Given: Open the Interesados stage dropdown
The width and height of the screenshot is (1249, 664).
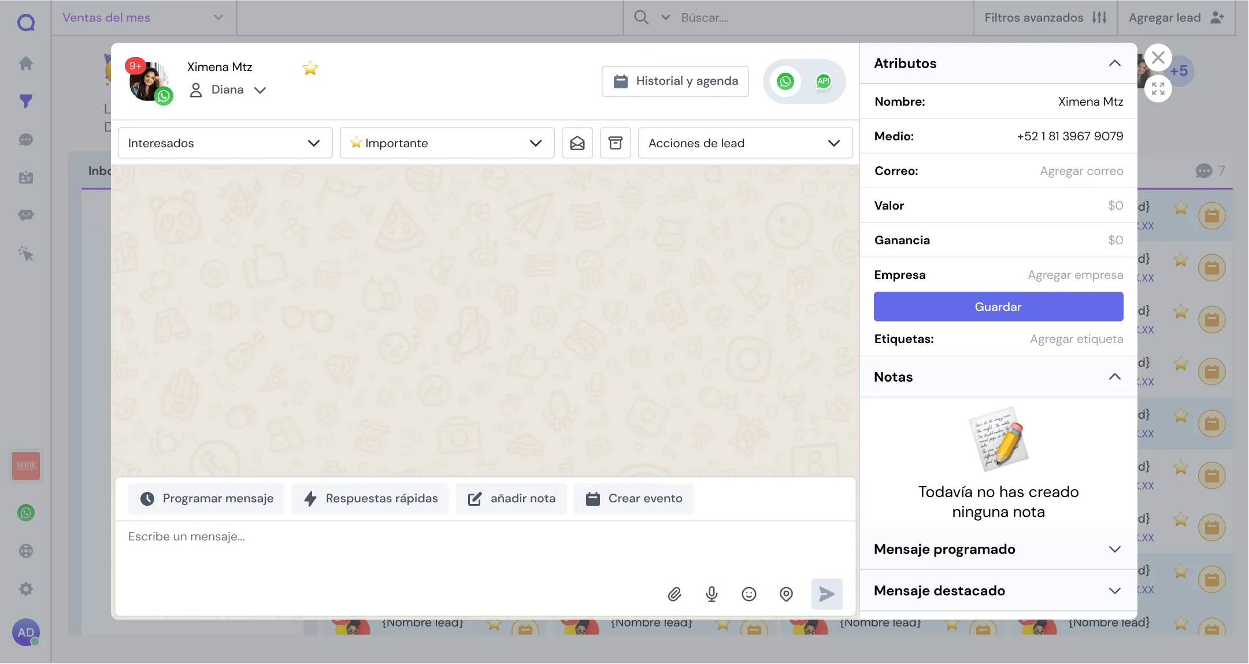Looking at the screenshot, I should [x=225, y=143].
